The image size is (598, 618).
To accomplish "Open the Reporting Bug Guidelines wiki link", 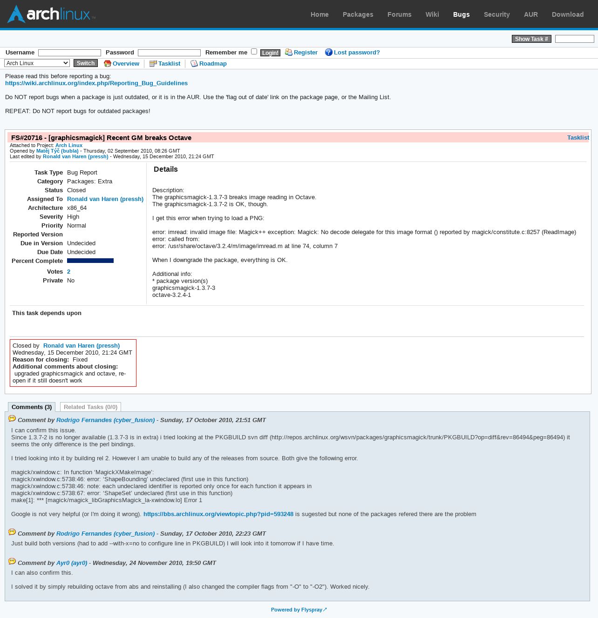I will tap(96, 83).
